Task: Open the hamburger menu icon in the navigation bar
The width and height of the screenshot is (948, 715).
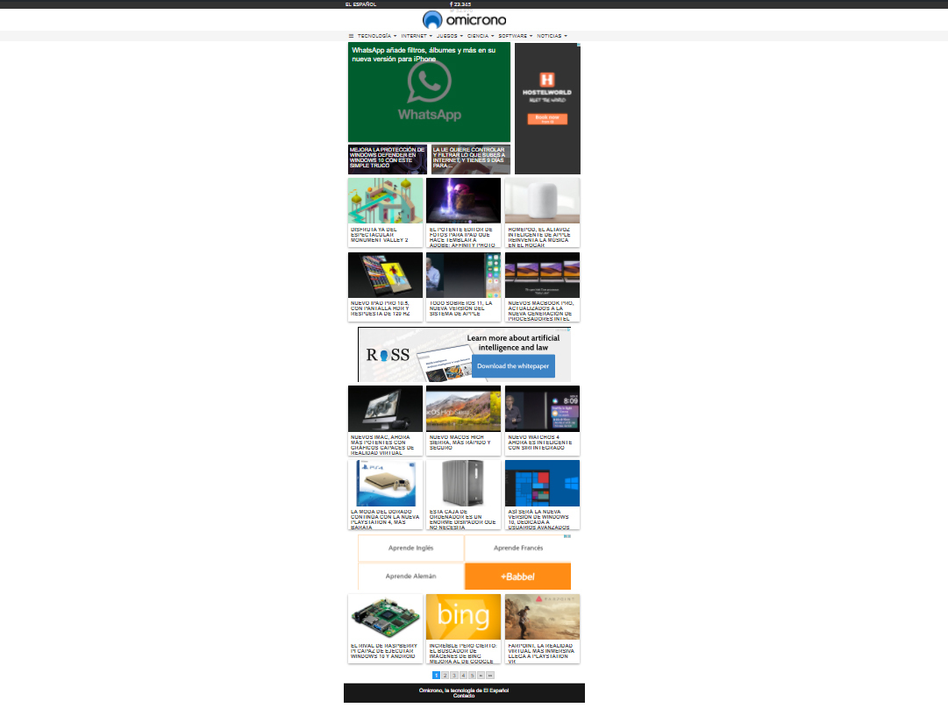Action: click(351, 36)
